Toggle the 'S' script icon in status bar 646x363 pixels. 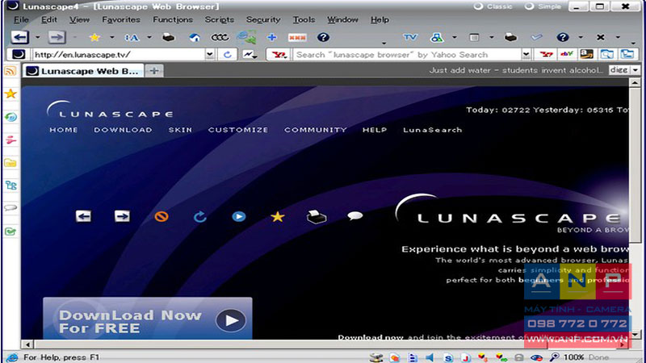point(448,357)
